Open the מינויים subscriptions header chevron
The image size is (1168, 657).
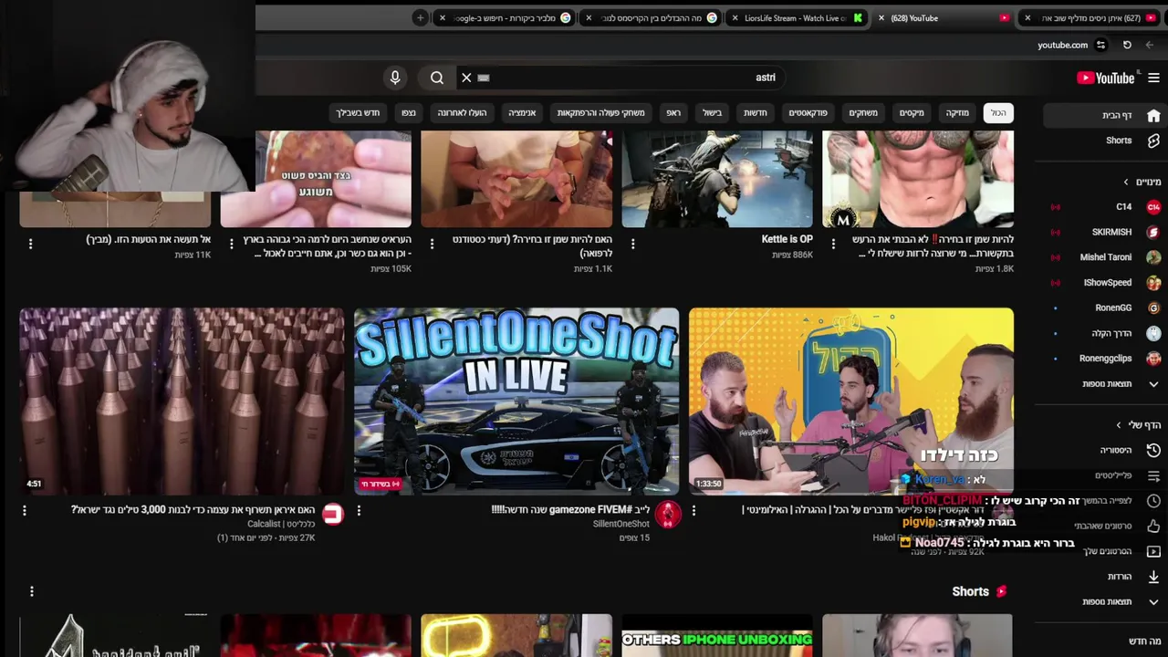click(x=1126, y=182)
